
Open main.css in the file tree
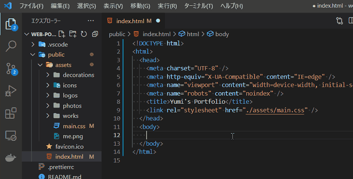[74, 126]
